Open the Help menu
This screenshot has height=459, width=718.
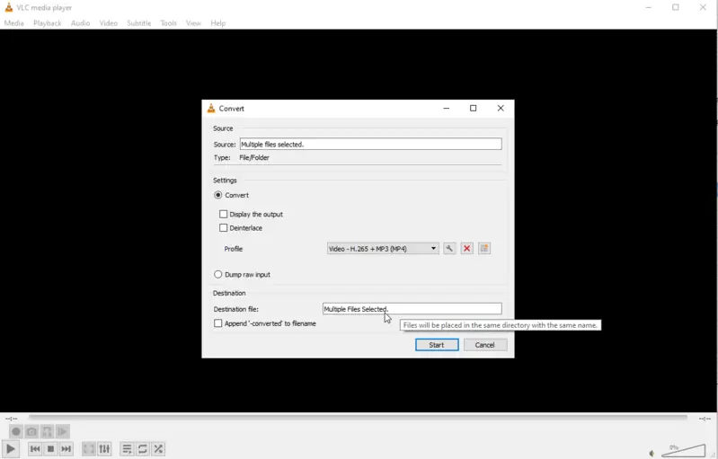[x=218, y=22]
